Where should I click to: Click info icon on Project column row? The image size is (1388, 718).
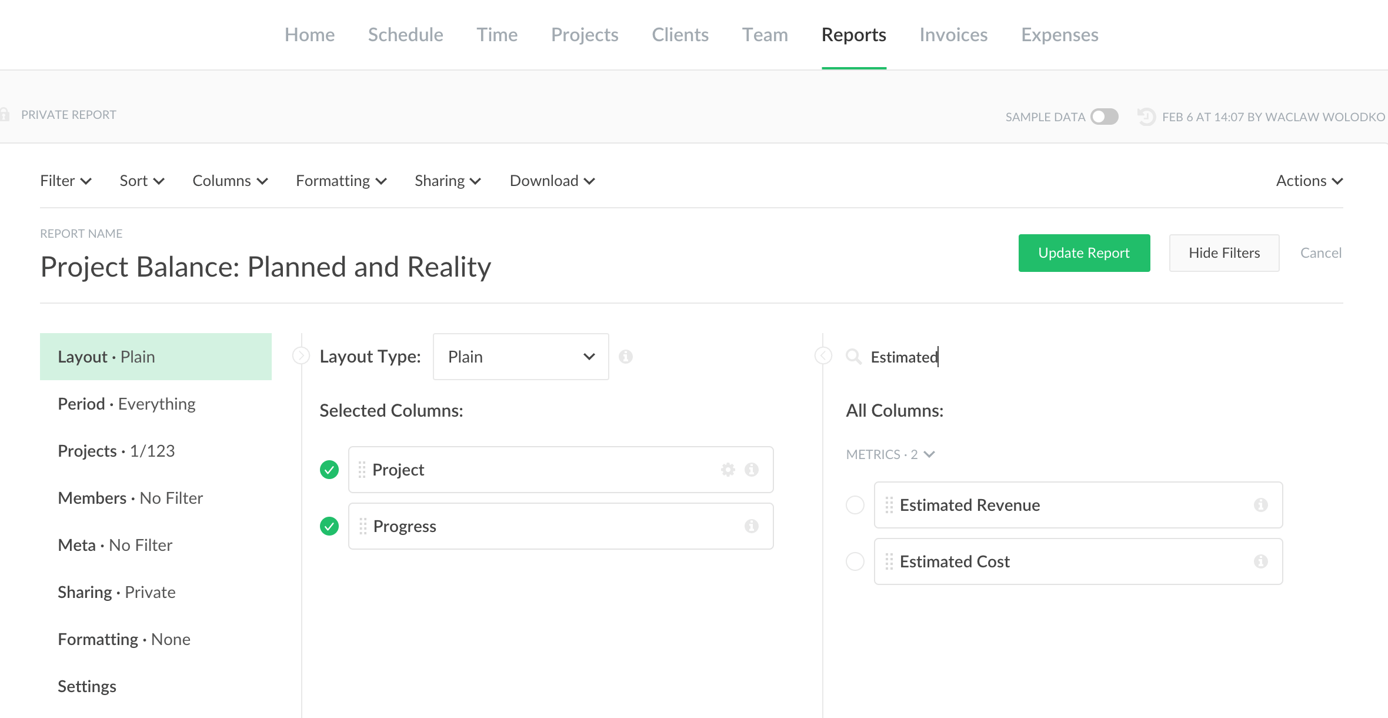point(751,470)
